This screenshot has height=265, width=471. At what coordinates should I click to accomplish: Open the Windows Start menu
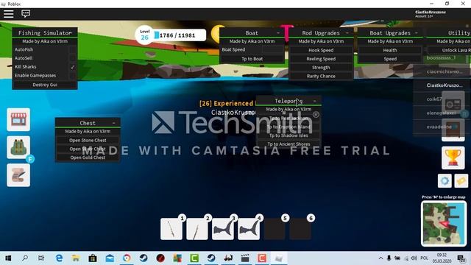coord(8,258)
